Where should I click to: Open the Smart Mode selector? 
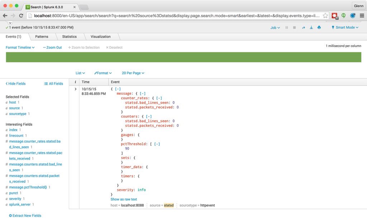pos(344,27)
